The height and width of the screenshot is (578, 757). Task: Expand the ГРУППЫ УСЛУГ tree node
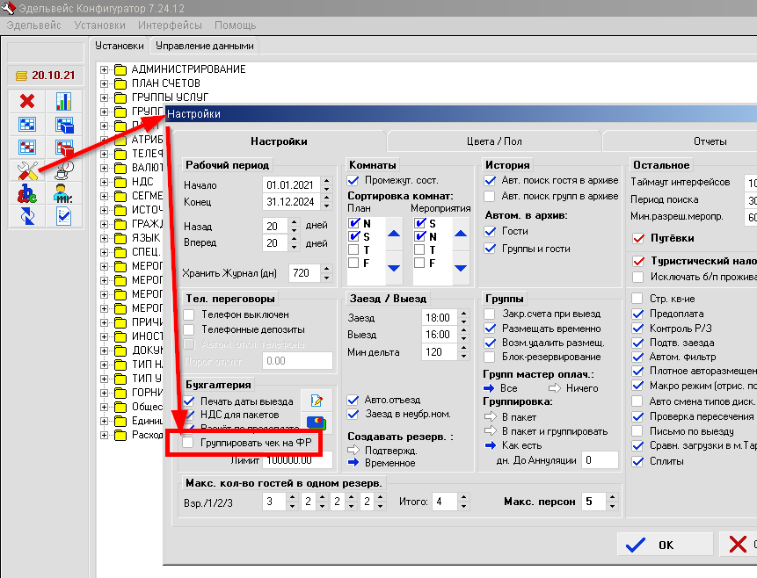click(105, 98)
